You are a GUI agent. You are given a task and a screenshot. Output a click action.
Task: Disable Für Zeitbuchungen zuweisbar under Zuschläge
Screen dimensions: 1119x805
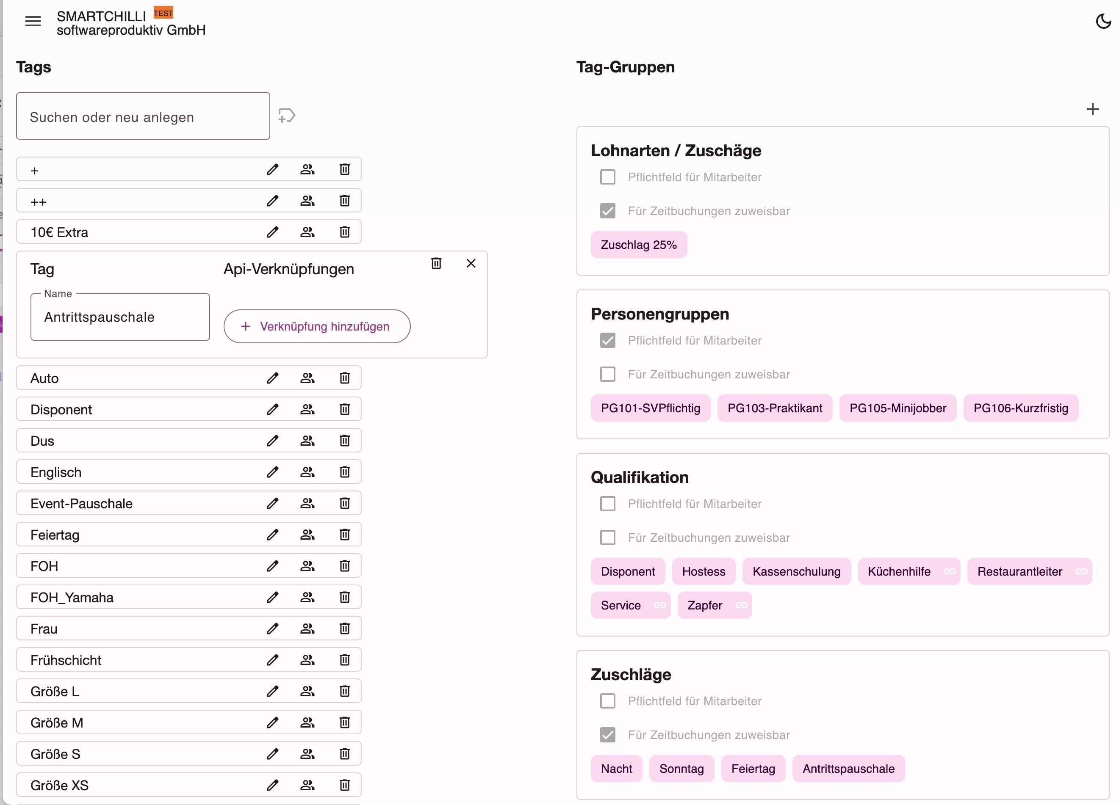coord(607,735)
